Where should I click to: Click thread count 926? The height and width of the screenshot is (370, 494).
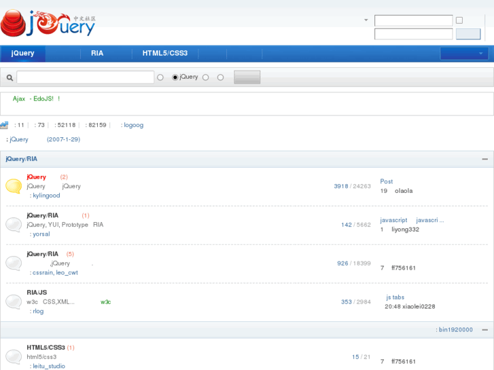pyautogui.click(x=342, y=263)
